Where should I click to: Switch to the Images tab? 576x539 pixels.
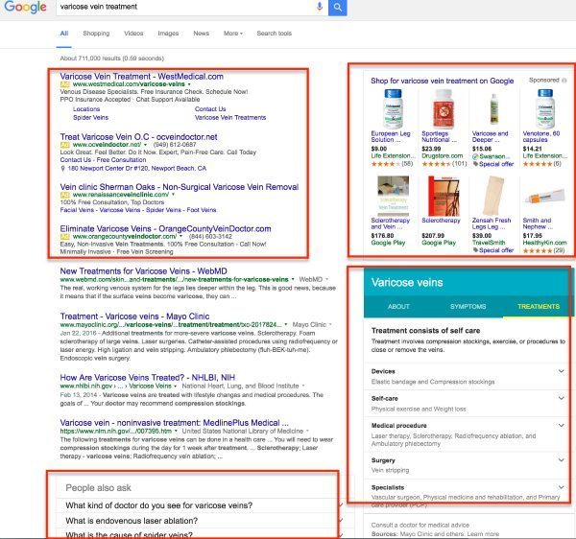[168, 34]
